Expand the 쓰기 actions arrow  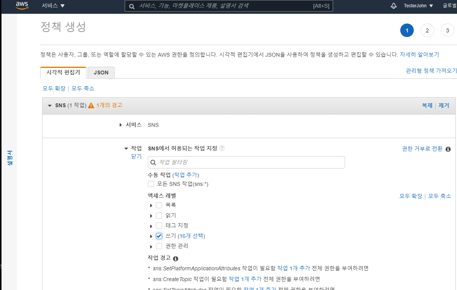(x=151, y=236)
